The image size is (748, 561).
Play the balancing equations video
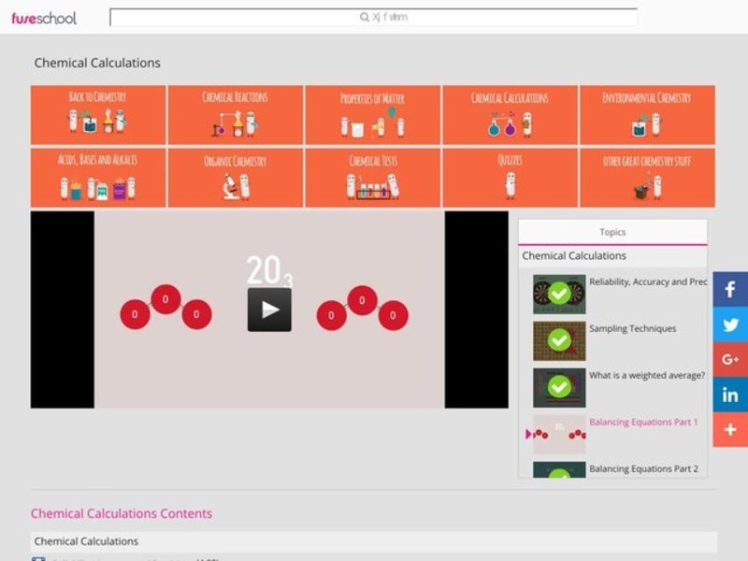click(269, 309)
